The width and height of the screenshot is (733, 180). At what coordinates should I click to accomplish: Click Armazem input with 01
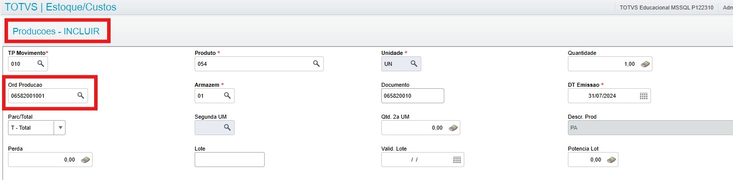click(215, 96)
